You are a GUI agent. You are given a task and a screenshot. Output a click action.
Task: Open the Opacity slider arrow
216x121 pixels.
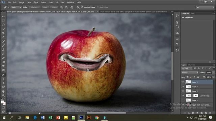point(213,73)
